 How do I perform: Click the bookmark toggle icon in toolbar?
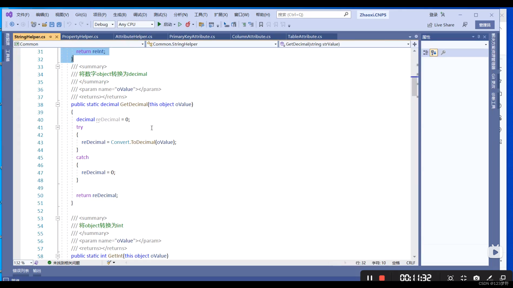(261, 25)
